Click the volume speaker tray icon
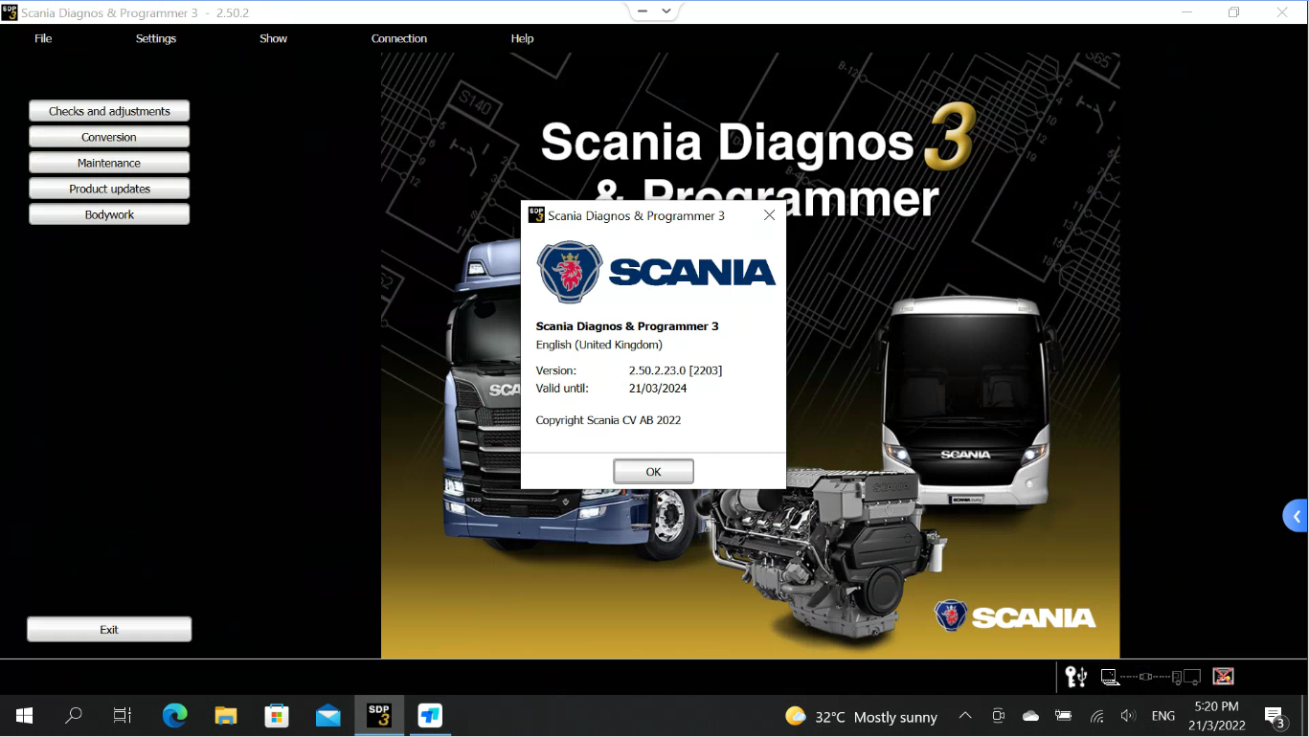Viewport: 1309px width, 737px height. (1128, 716)
